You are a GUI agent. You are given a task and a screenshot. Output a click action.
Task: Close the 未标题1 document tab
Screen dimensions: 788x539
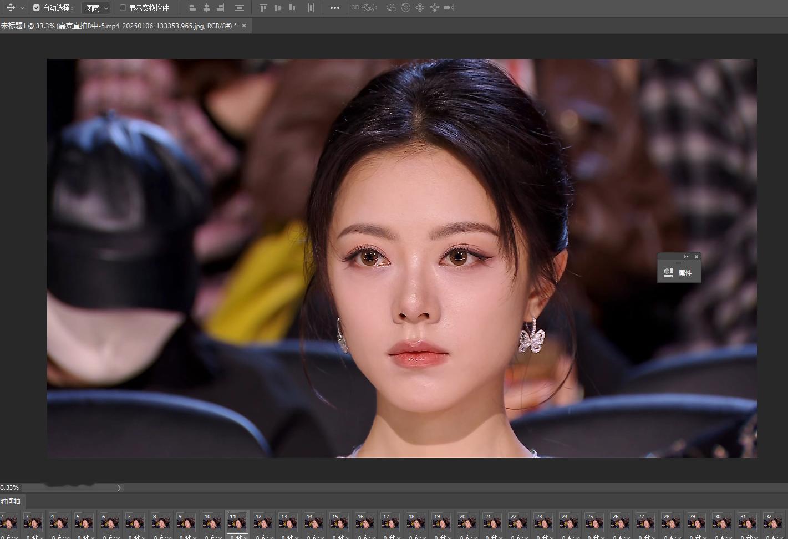click(244, 26)
